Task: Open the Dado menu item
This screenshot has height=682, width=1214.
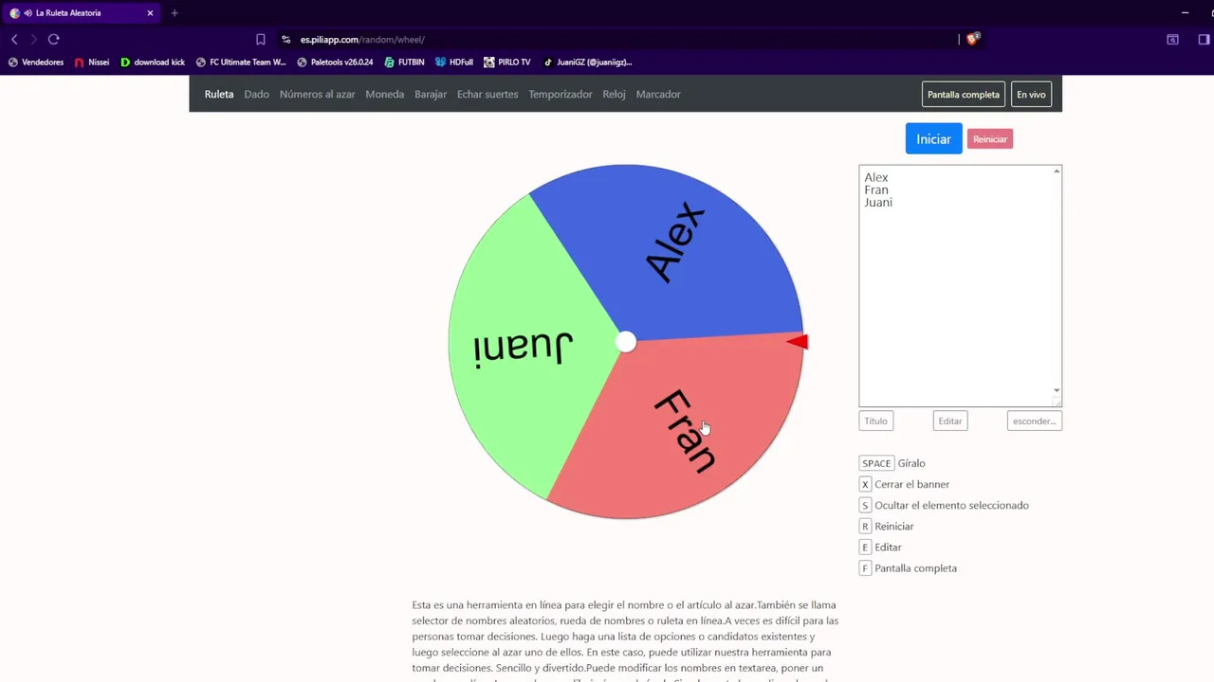Action: (x=257, y=95)
